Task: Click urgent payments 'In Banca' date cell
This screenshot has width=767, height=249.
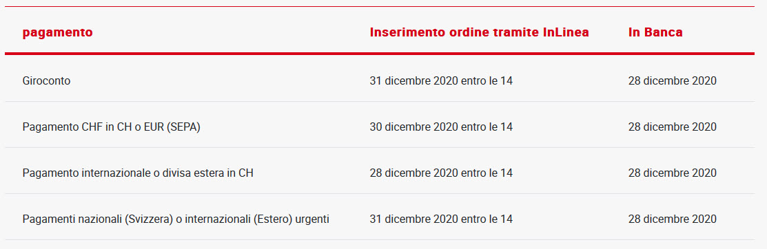Action: click(x=672, y=219)
